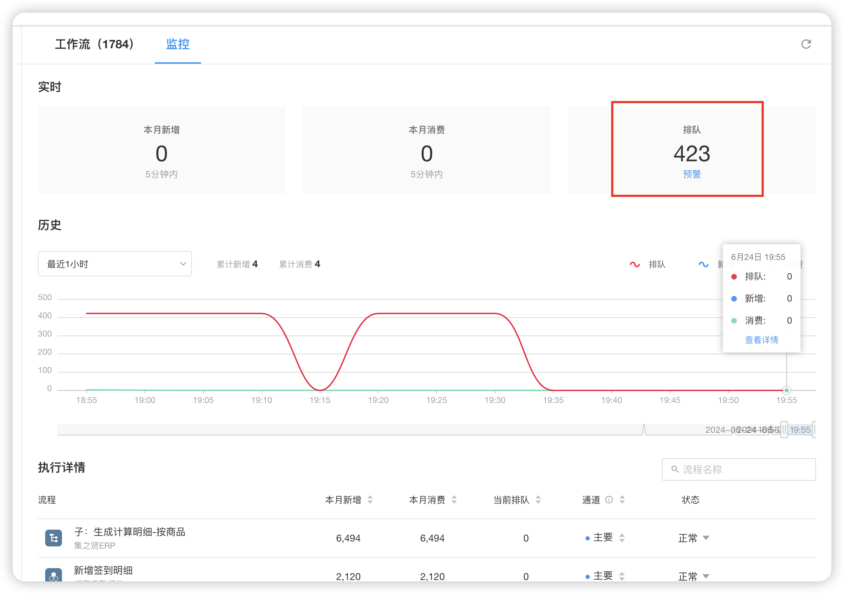Sort by 当前排队 column arrows
The width and height of the screenshot is (844, 594).
[538, 500]
